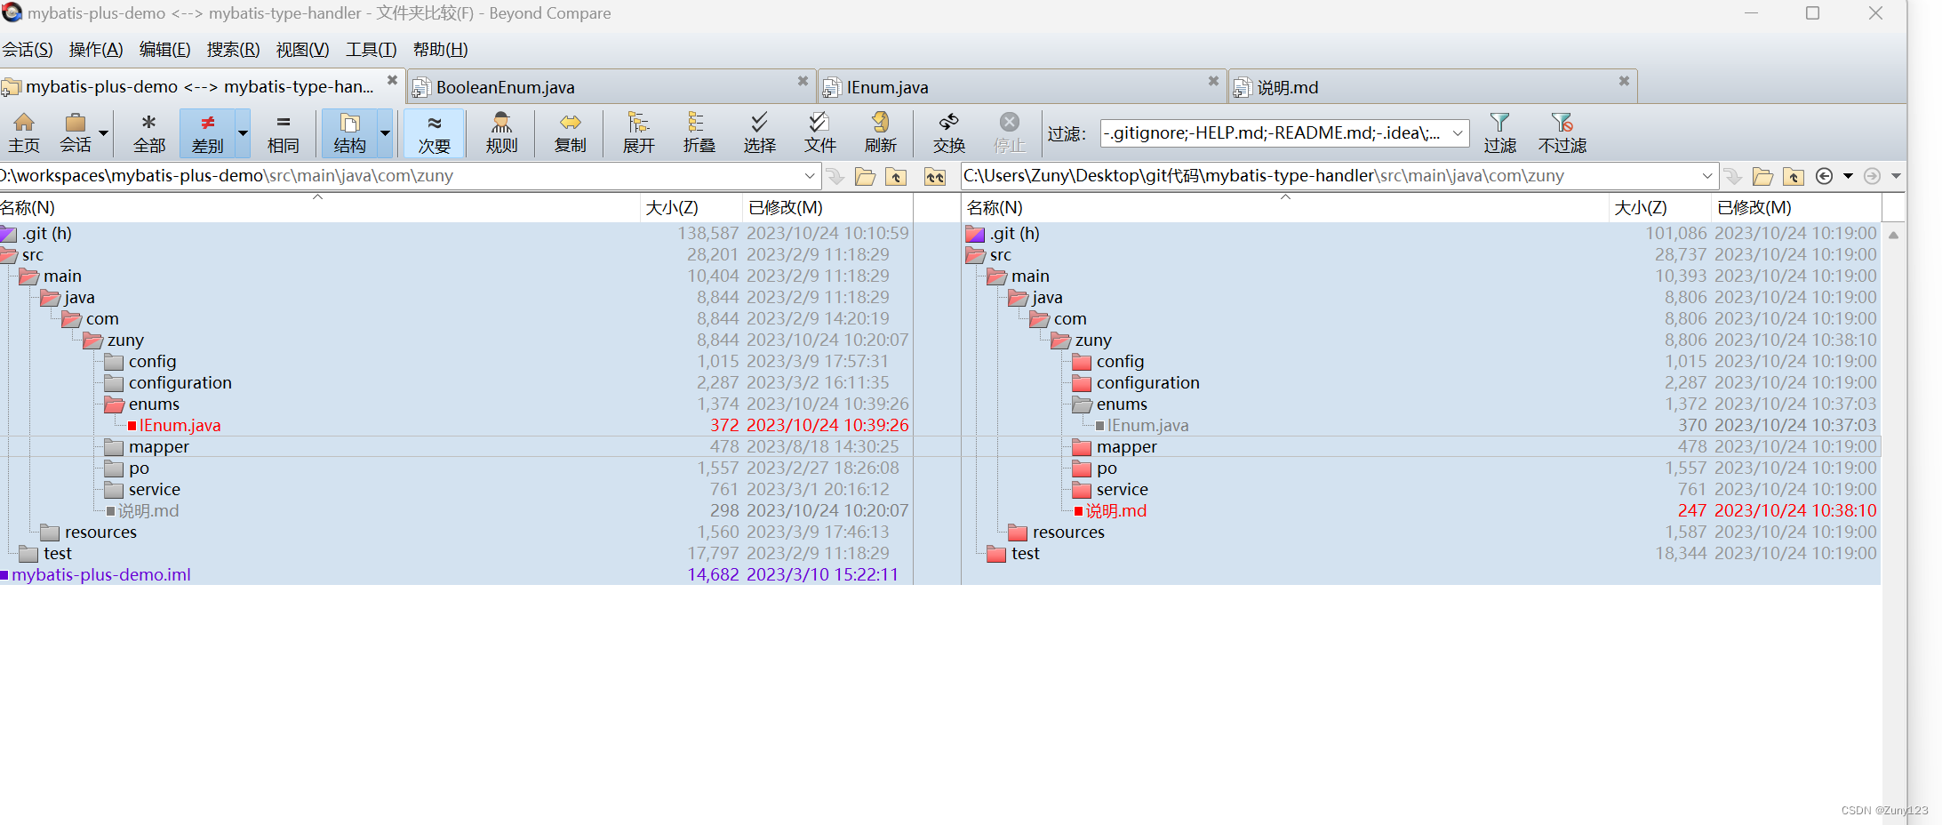Close the 说明.md tab
The height and width of the screenshot is (825, 1942).
pos(1624,81)
